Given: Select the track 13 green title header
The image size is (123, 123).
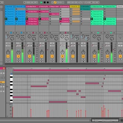Looking at the screenshot, I should click(x=97, y=6).
